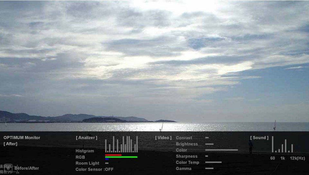Click the Color level bar

(221, 150)
